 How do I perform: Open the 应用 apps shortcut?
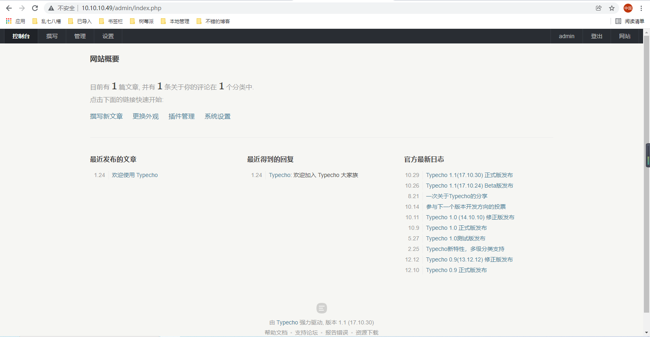click(15, 21)
